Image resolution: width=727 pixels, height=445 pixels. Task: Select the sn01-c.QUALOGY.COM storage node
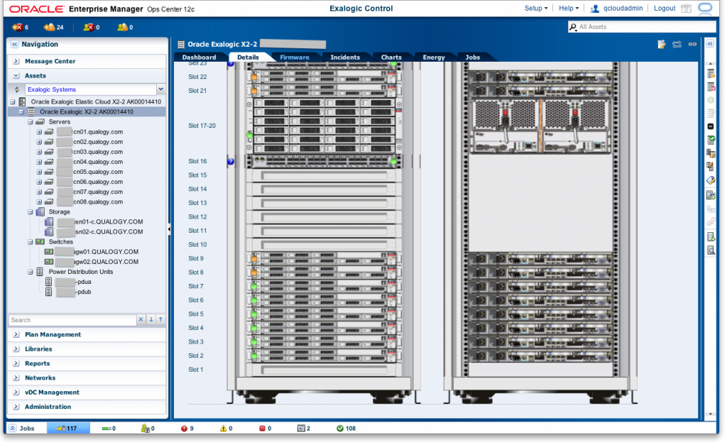pos(109,222)
